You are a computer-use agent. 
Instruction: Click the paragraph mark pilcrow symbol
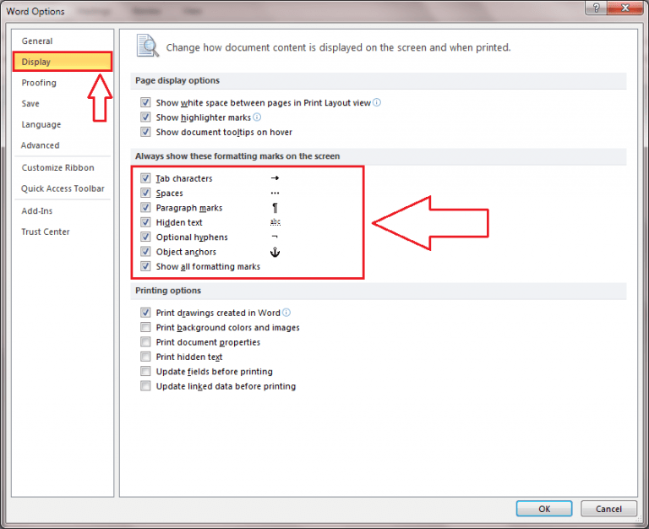pos(275,207)
